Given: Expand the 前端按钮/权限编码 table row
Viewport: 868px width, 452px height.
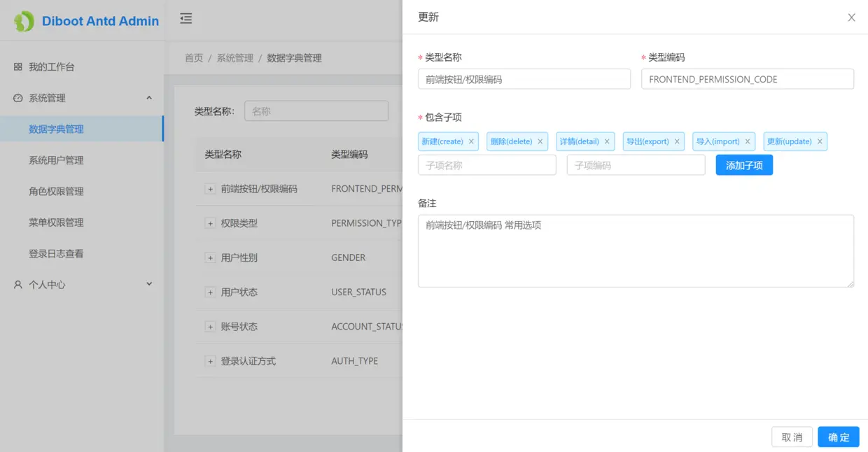Looking at the screenshot, I should 210,188.
